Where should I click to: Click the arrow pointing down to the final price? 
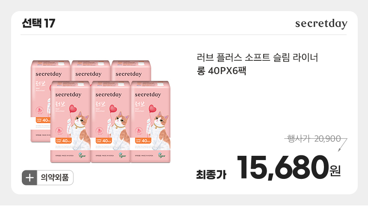click(x=342, y=145)
